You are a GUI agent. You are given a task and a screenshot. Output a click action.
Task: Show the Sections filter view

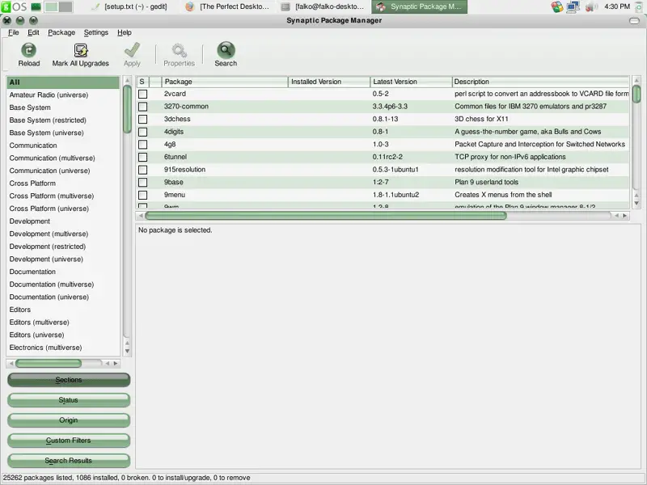pyautogui.click(x=69, y=380)
